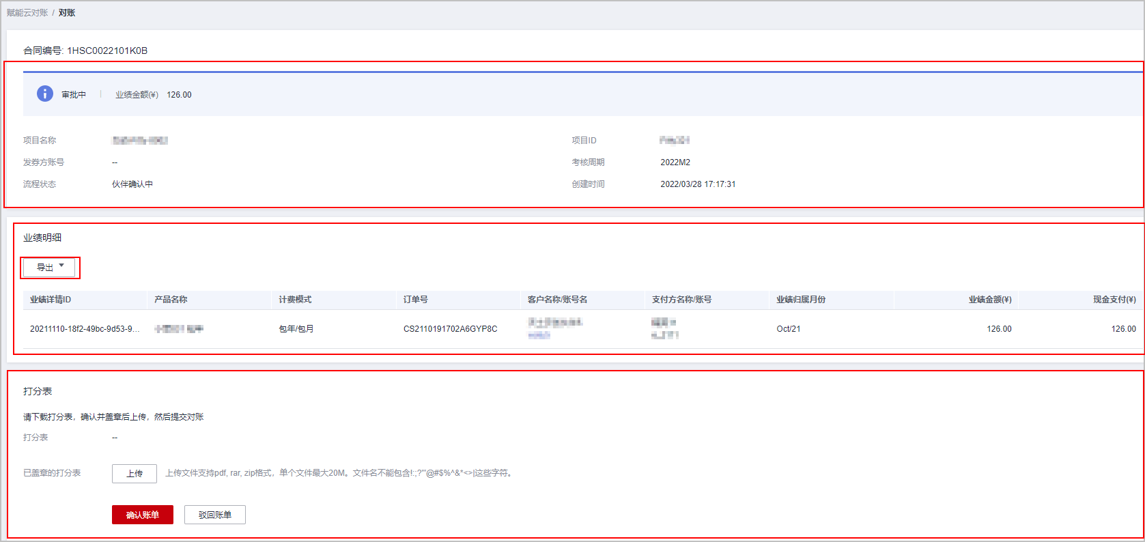Click the 考核周期 label
This screenshot has width=1145, height=542.
click(589, 162)
